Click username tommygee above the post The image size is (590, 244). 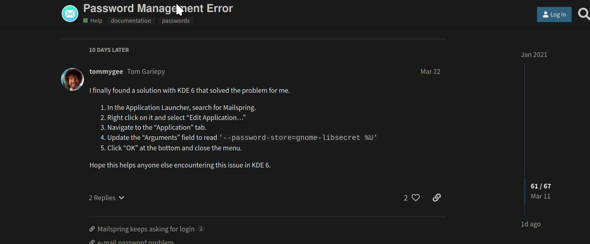(x=106, y=71)
